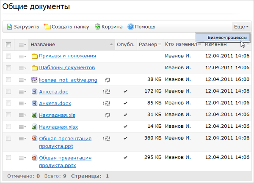The height and width of the screenshot is (183, 254).
Task: Click the Создать папку folder icon
Action: click(47, 27)
